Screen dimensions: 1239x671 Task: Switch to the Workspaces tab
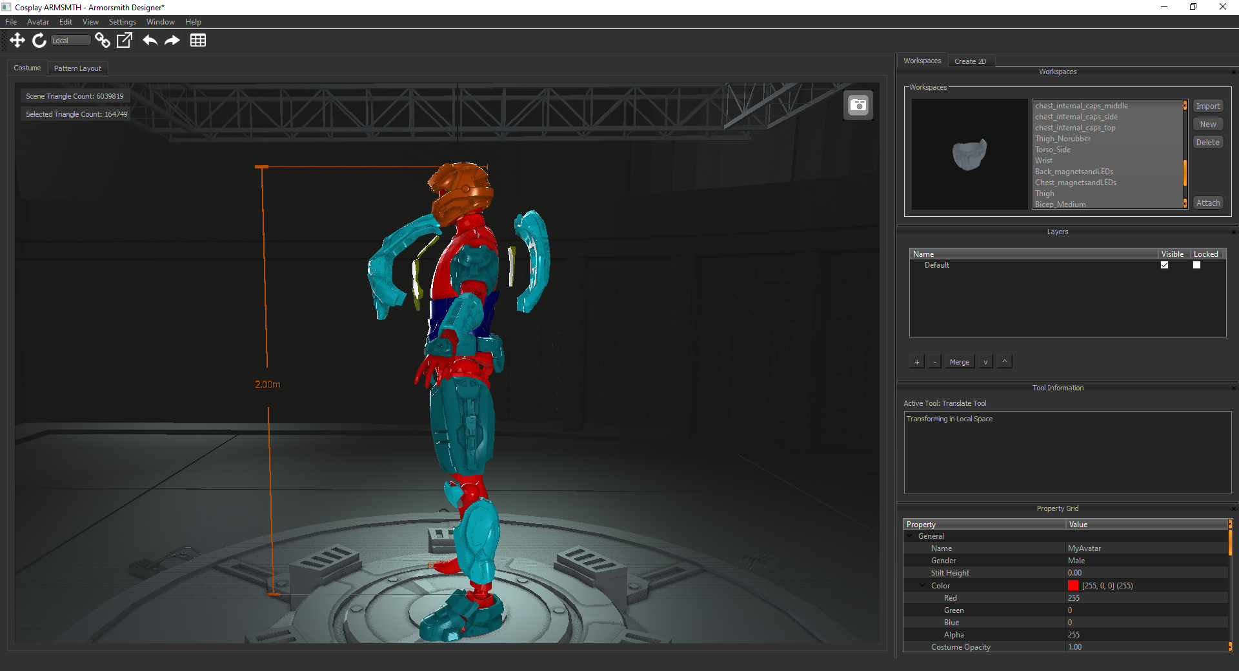(x=922, y=61)
